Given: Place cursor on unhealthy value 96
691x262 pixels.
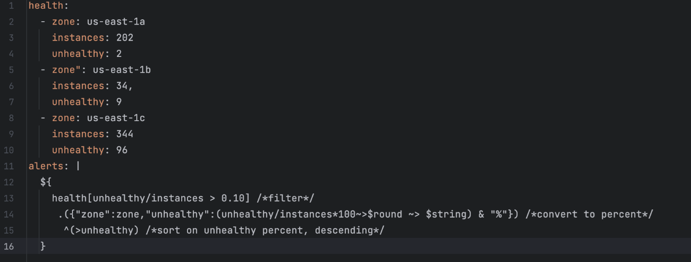Looking at the screenshot, I should [122, 150].
